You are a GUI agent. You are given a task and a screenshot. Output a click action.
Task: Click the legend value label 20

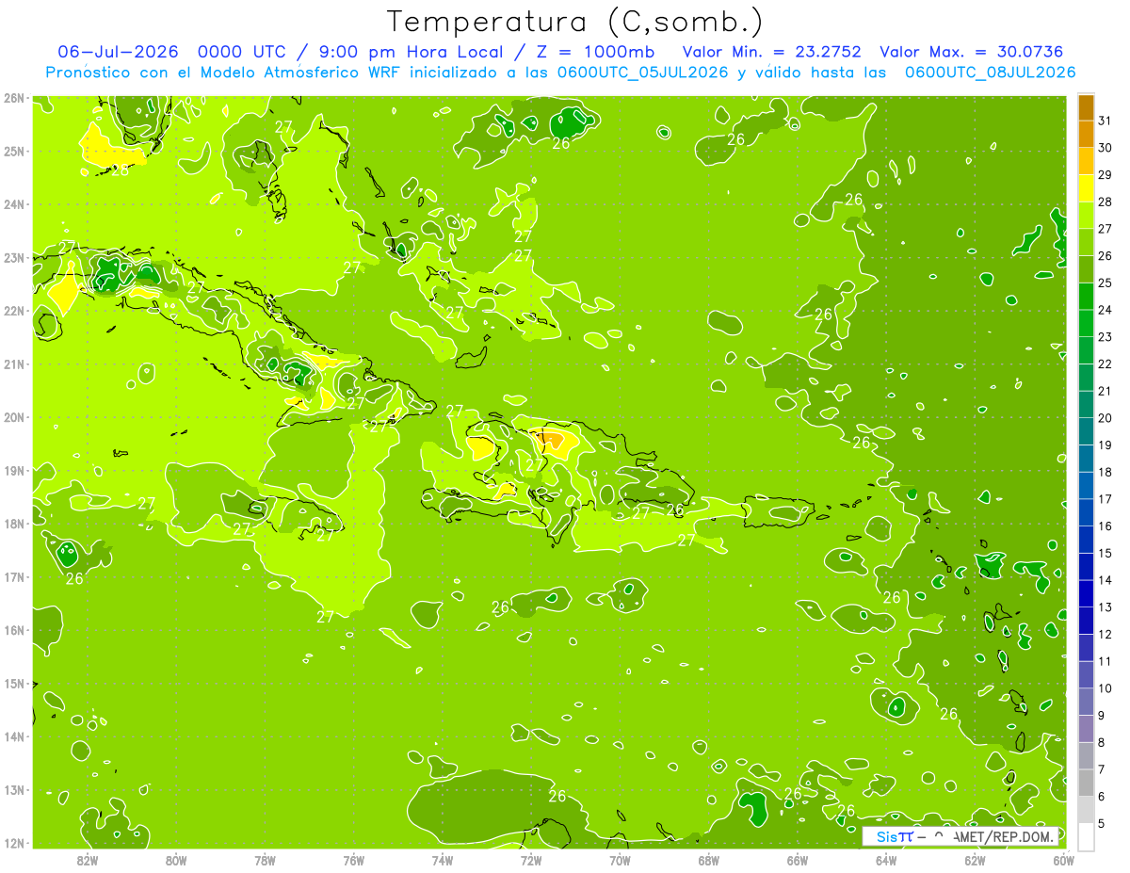tap(1105, 418)
